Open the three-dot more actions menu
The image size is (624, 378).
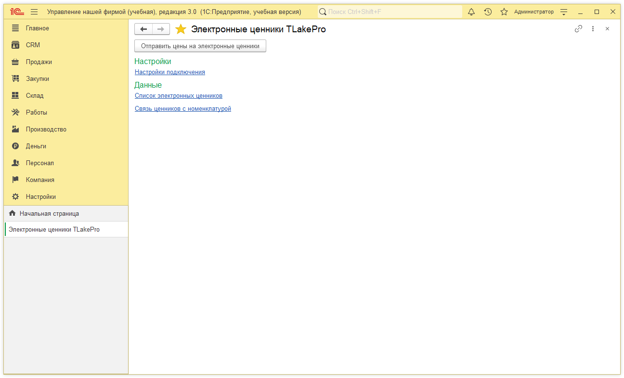[593, 29]
